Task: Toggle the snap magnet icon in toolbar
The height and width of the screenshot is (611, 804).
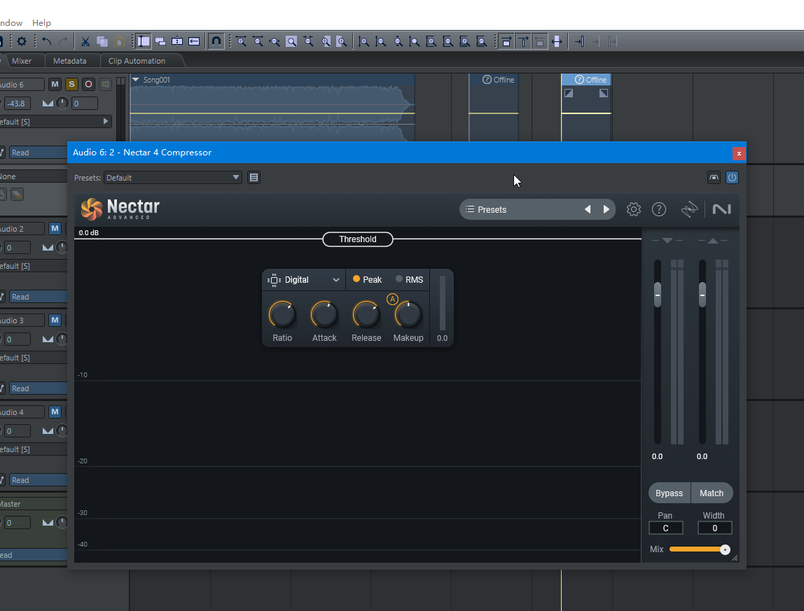Action: pyautogui.click(x=216, y=41)
